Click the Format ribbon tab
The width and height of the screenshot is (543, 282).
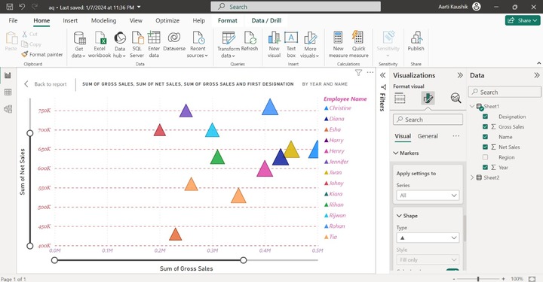pyautogui.click(x=228, y=20)
